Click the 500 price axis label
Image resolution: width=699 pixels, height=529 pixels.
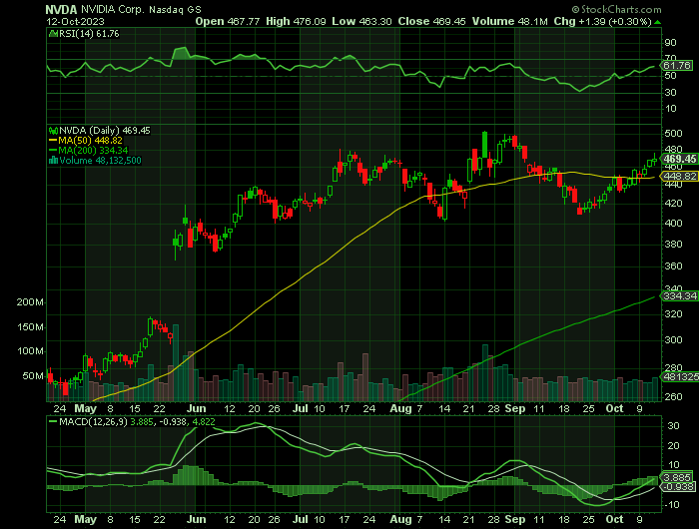pyautogui.click(x=673, y=134)
